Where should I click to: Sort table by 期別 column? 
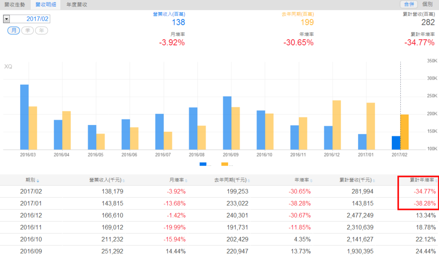pos(32,180)
